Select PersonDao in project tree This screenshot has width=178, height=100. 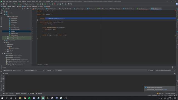click(13, 26)
